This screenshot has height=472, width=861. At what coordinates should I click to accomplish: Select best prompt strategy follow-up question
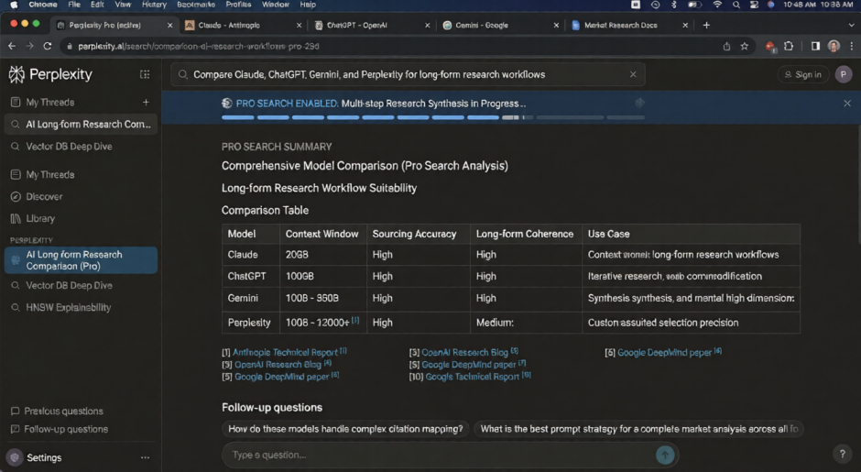pyautogui.click(x=638, y=429)
